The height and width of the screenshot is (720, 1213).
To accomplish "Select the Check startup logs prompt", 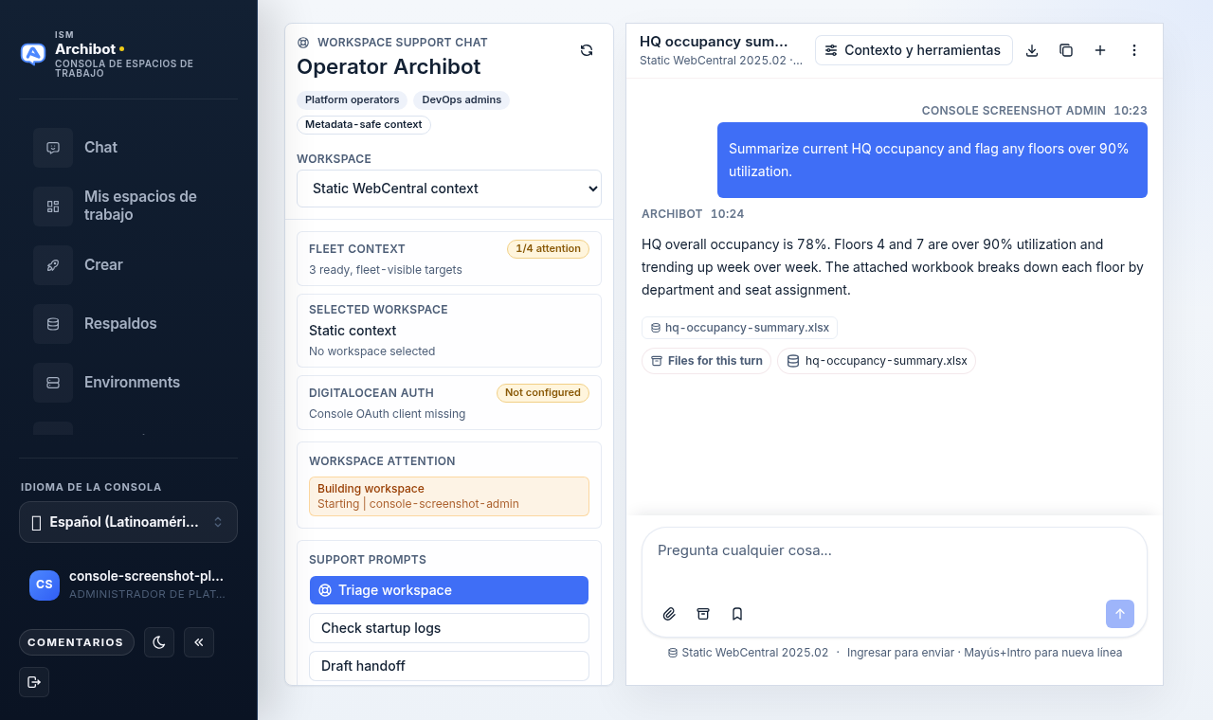I will click(x=449, y=628).
